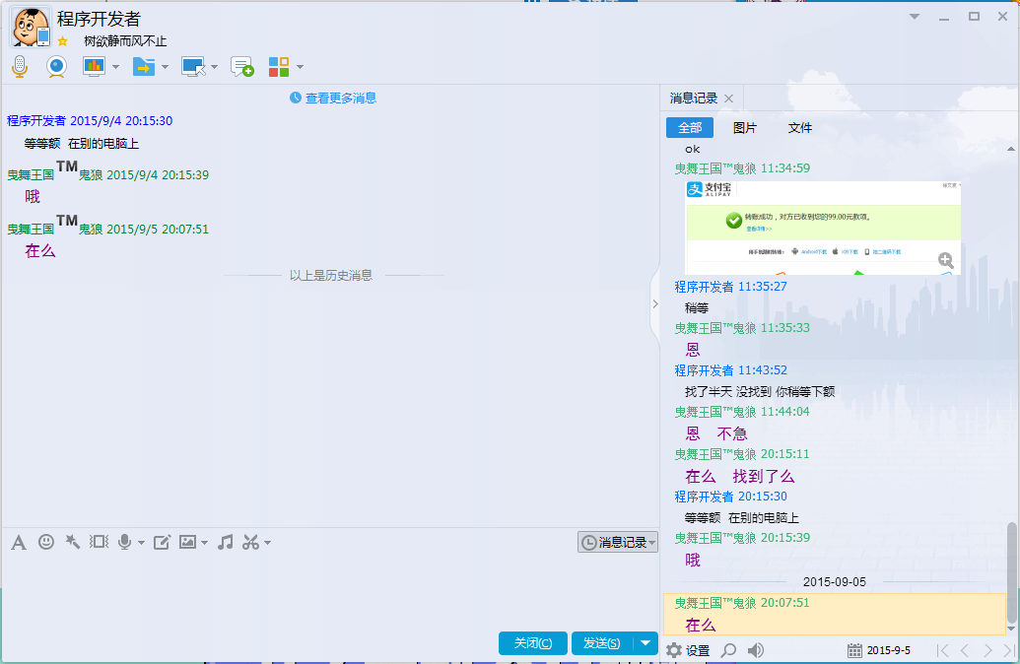Select history message 在么 找到了么

(x=740, y=476)
